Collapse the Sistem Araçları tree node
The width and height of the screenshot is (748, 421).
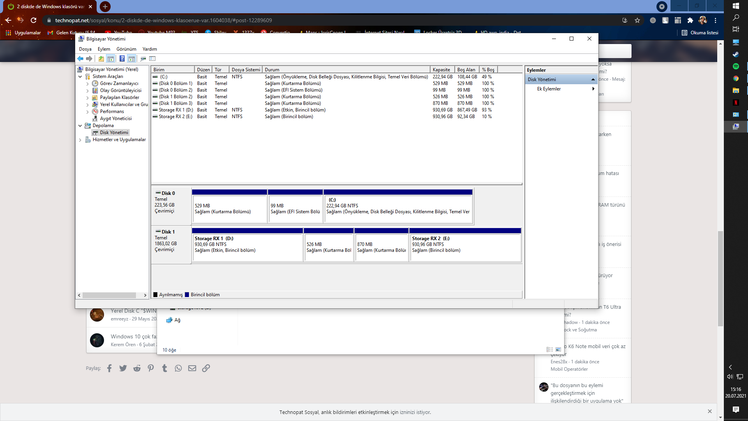coord(80,77)
